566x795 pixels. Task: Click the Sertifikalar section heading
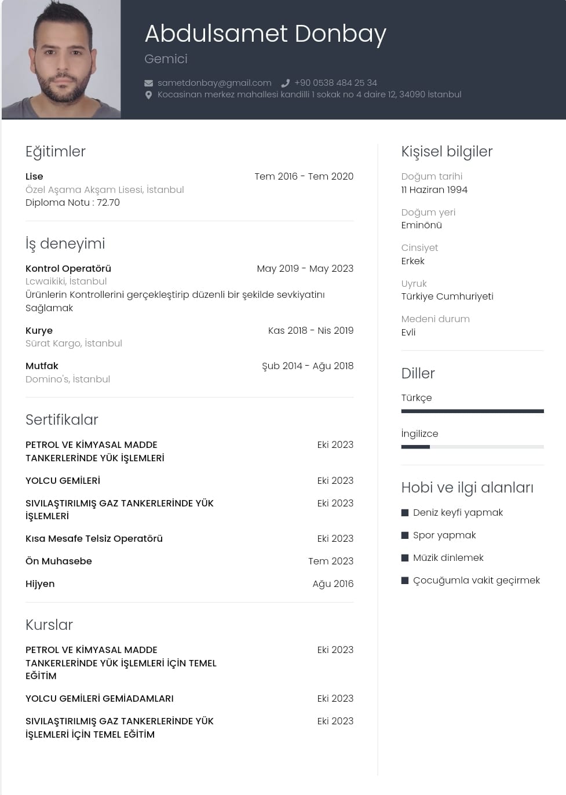(x=62, y=420)
